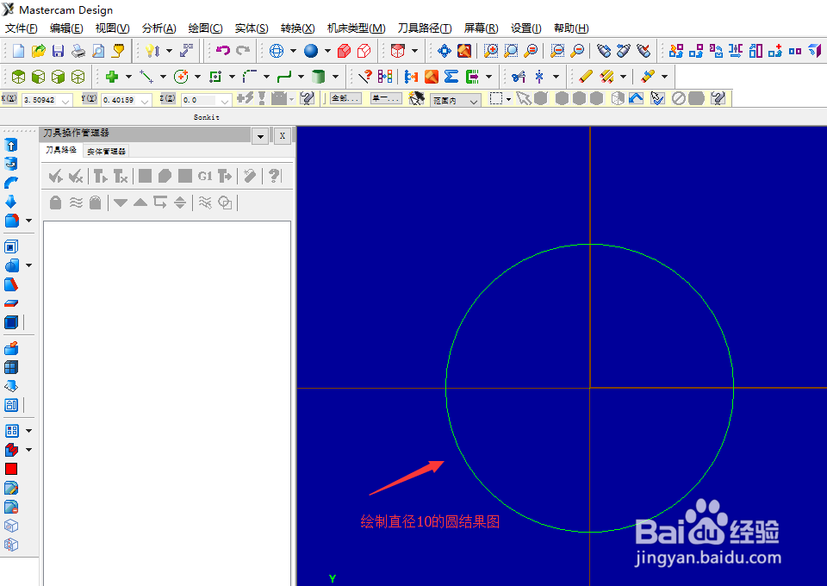Image resolution: width=827 pixels, height=586 pixels.
Task: Click the red shaded solid cube icon
Action: tap(344, 51)
